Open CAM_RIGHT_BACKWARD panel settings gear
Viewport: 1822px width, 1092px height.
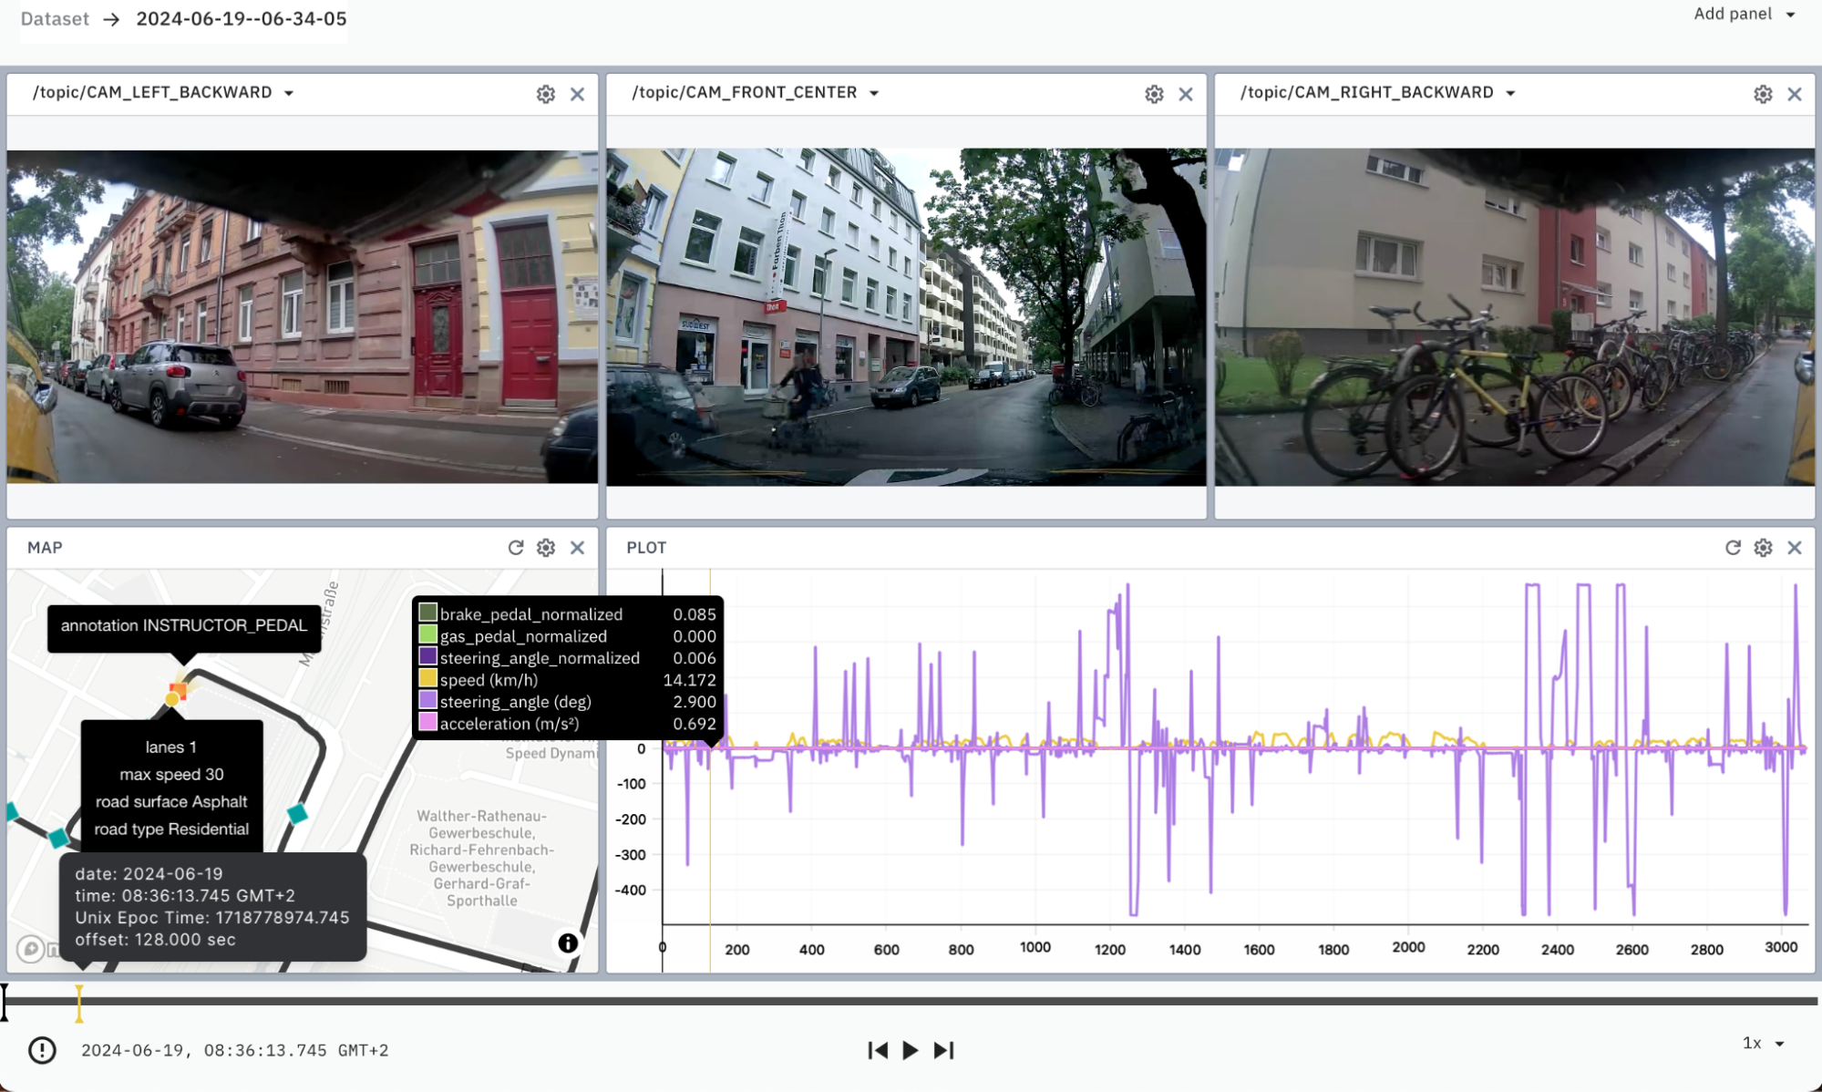click(x=1763, y=94)
